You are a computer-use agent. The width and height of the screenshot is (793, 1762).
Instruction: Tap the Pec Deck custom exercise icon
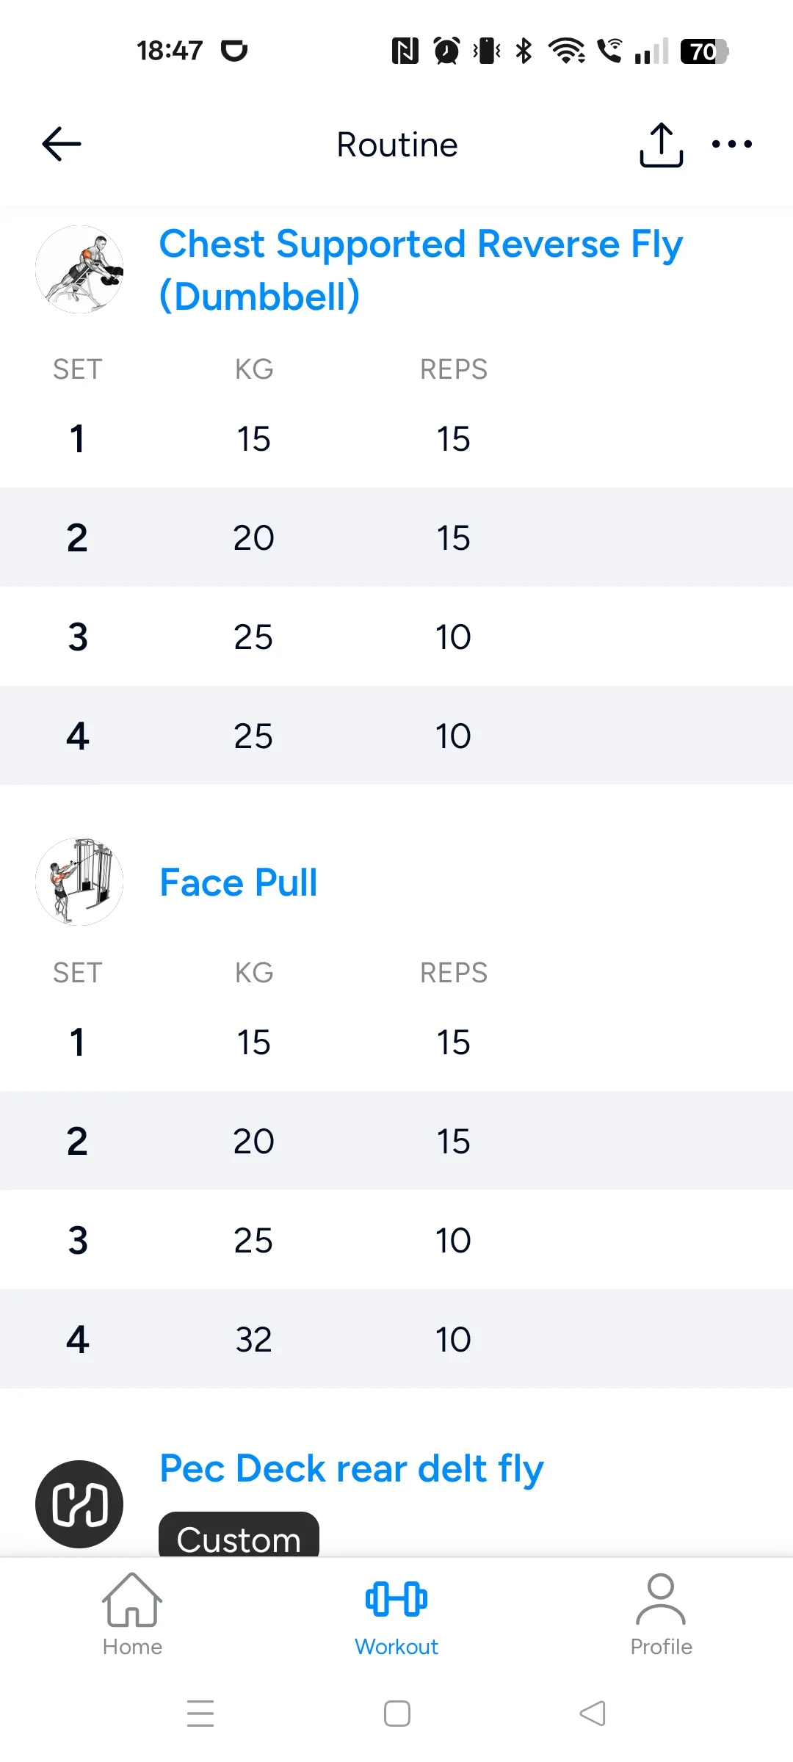point(79,1504)
